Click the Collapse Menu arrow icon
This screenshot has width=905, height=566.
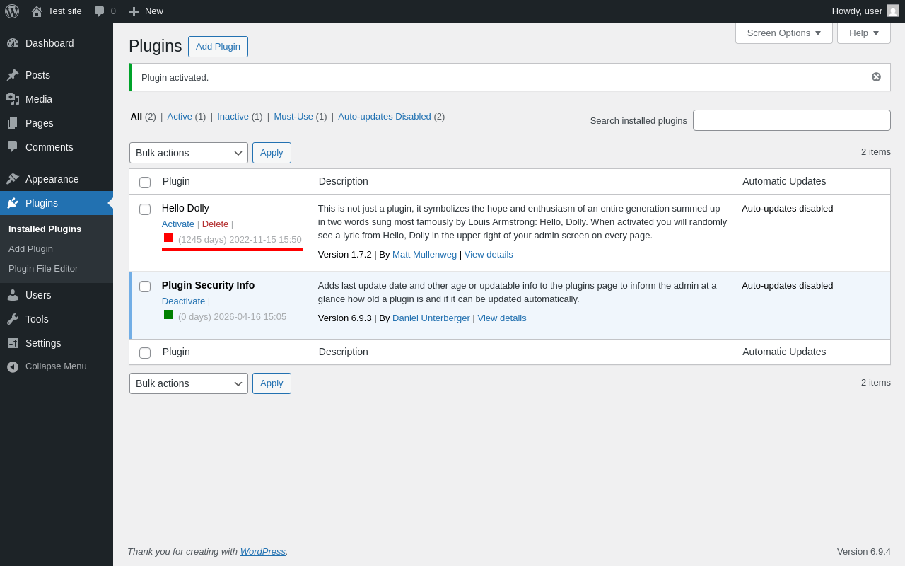coord(13,366)
